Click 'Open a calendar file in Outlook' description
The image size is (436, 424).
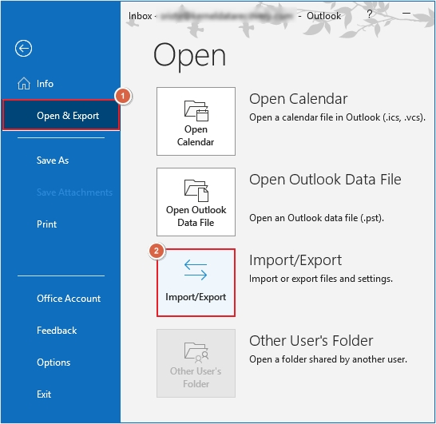click(x=337, y=117)
